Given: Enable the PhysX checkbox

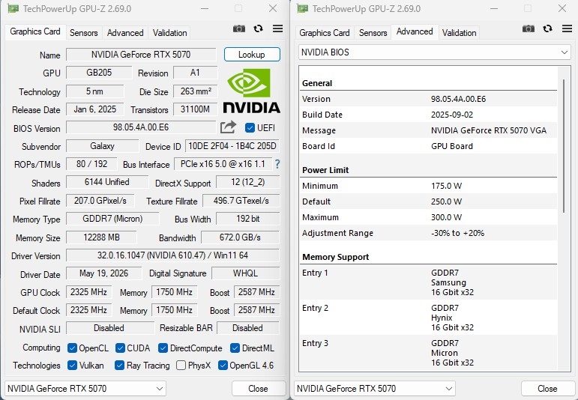Looking at the screenshot, I should coord(181,366).
